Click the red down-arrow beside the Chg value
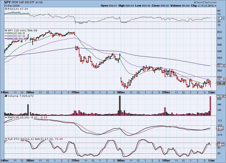 (215, 6)
